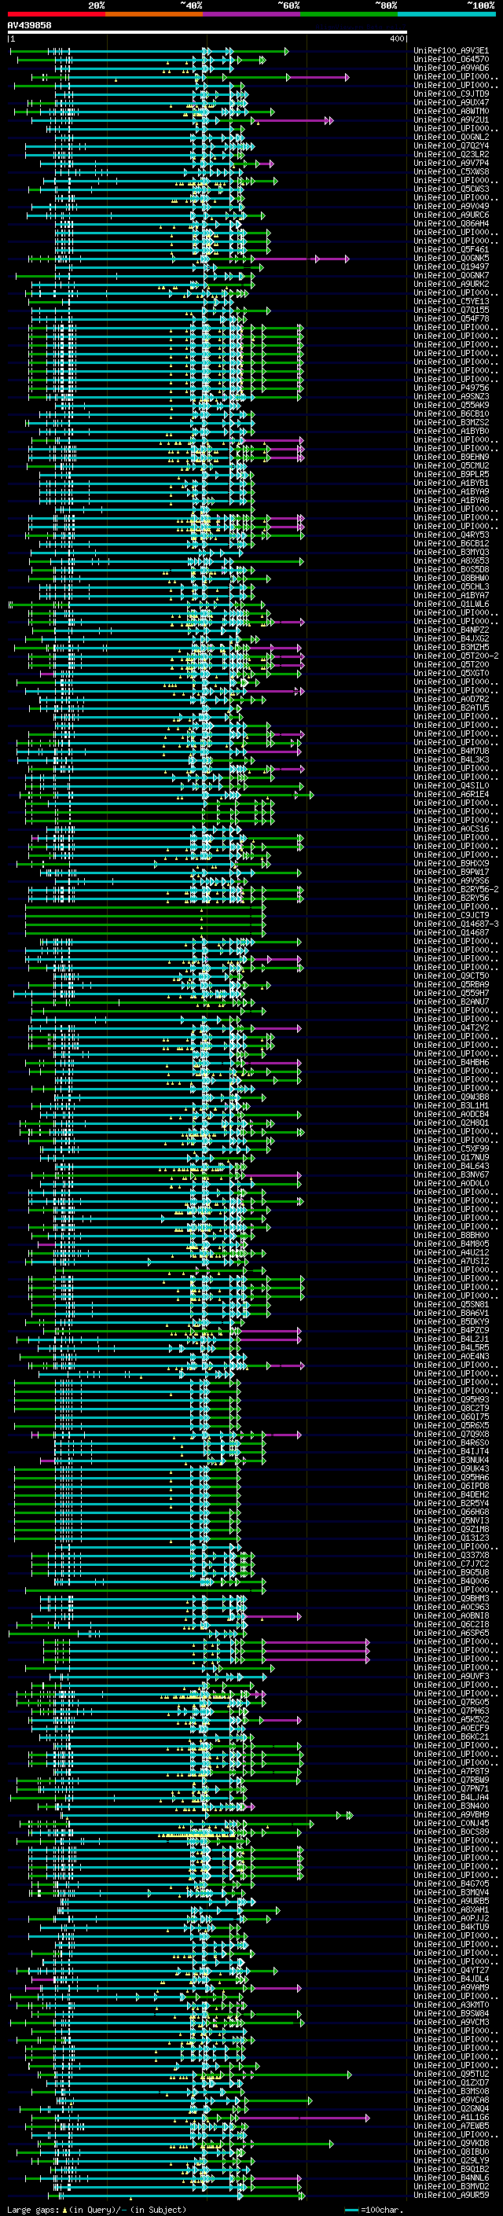Click label UniRef100_Q5F461
Screen dimensions: 503x2216
tap(451, 249)
